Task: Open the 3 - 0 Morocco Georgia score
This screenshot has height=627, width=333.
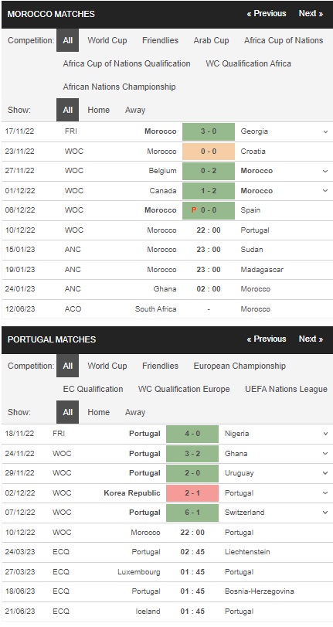Action: click(209, 131)
